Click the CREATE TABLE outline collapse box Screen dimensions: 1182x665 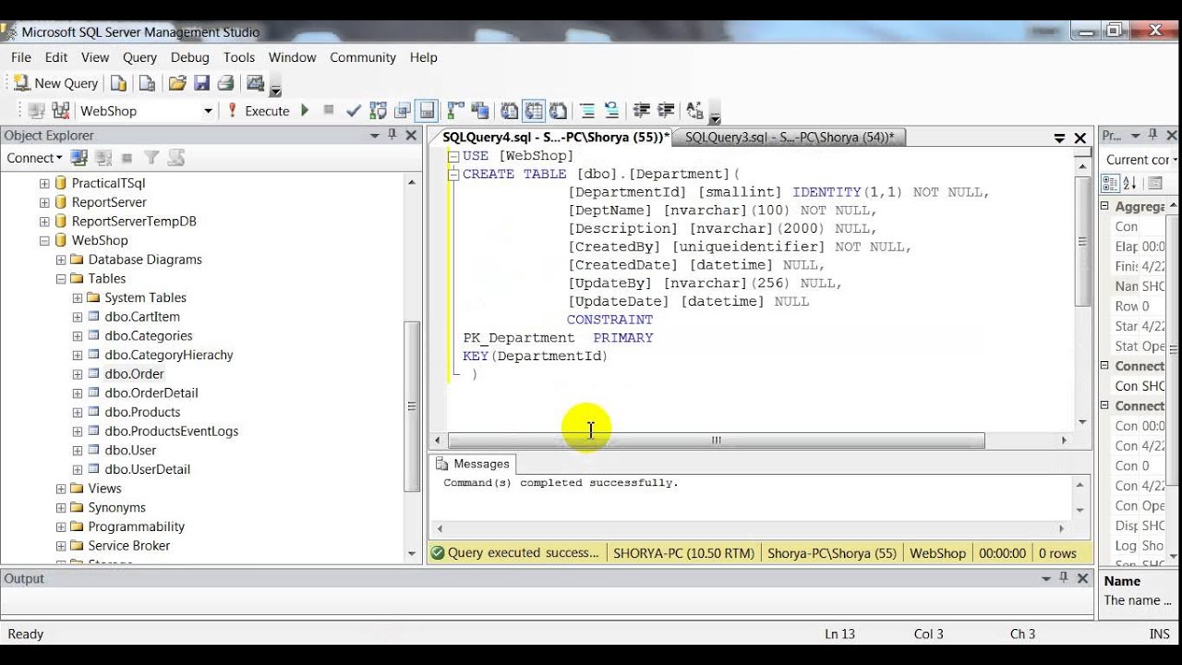click(x=453, y=174)
